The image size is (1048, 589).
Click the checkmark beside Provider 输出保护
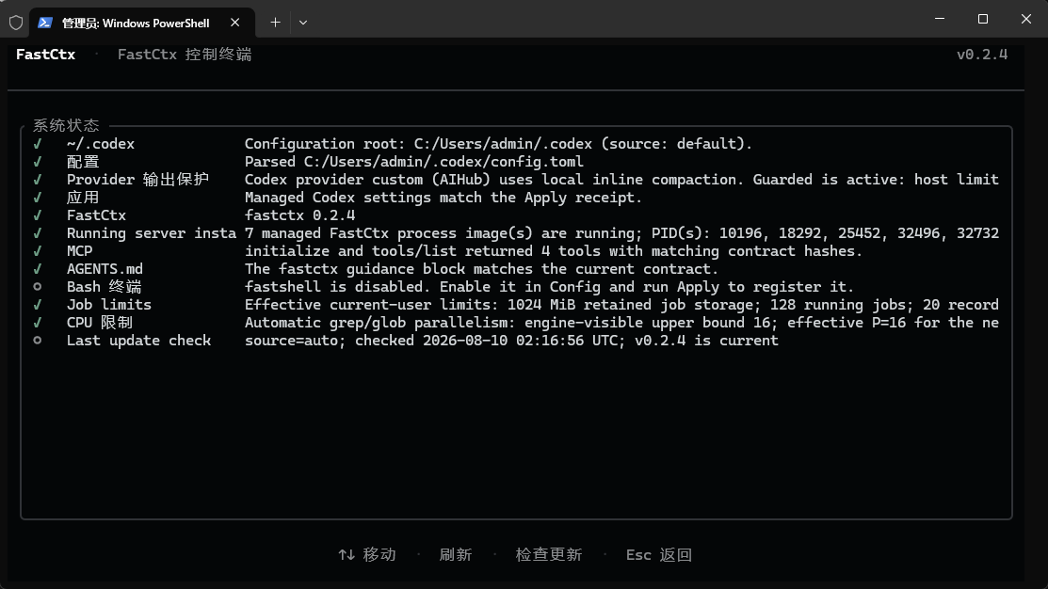click(x=38, y=179)
